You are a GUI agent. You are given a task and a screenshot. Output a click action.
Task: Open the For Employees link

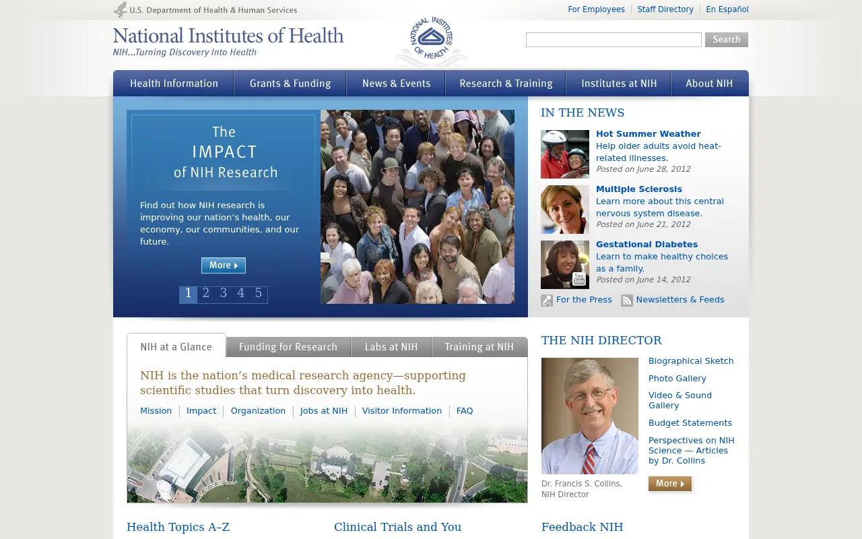[597, 9]
